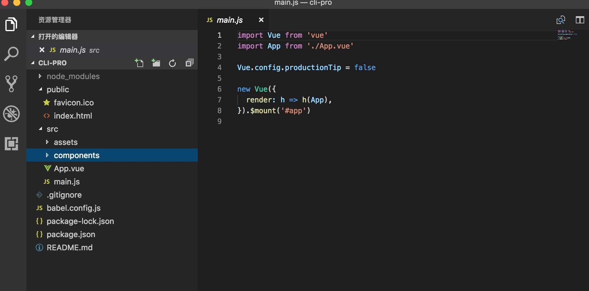589x291 pixels.
Task: Select main.js src in the open editors list
Action: [112, 50]
